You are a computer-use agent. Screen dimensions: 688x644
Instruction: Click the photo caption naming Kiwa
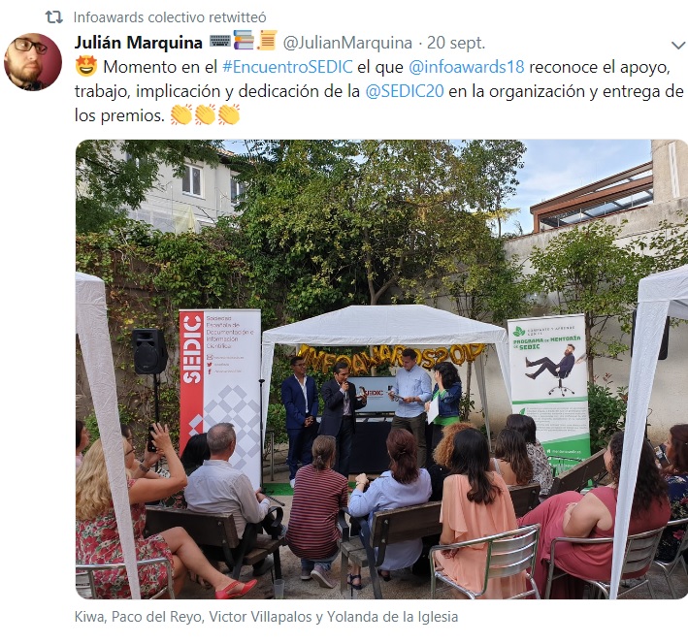point(266,617)
